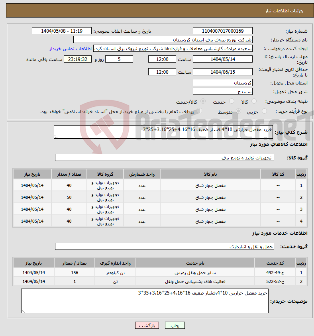Click the delivery city سنندج field
The height and width of the screenshot is (336, 314).
click(222, 92)
